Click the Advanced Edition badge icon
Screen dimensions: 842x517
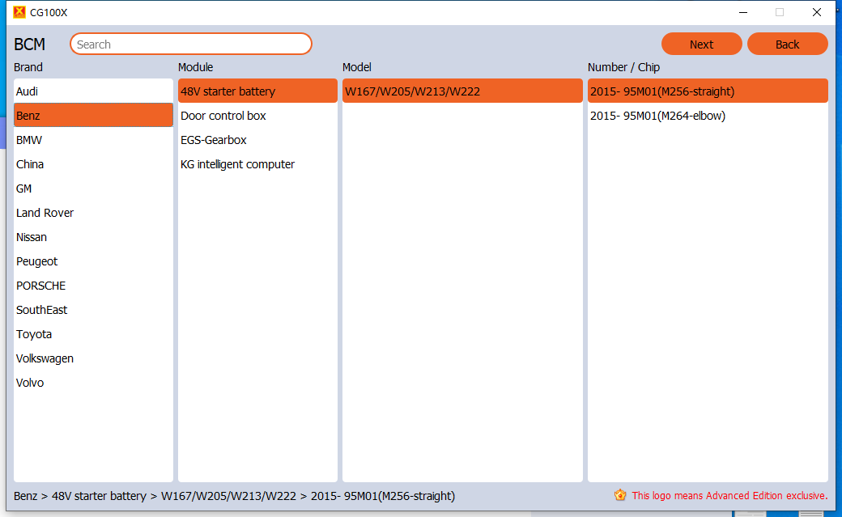620,495
